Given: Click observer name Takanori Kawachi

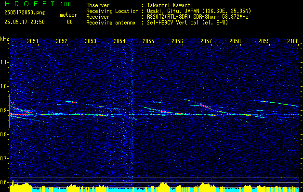Looking at the screenshot, I should pyautogui.click(x=170, y=5).
